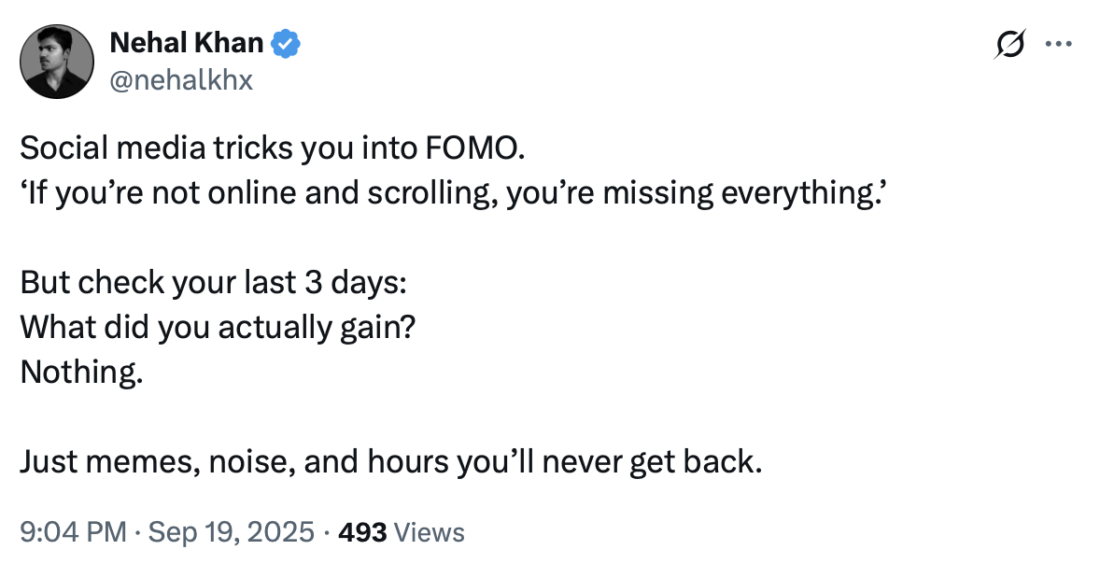The width and height of the screenshot is (1100, 564).
Task: Click Nehal Khan's profile avatar
Action: pos(57,62)
